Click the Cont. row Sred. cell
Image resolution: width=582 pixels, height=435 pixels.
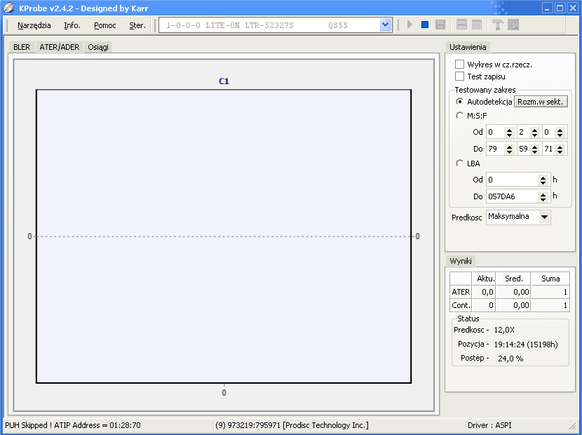point(513,305)
